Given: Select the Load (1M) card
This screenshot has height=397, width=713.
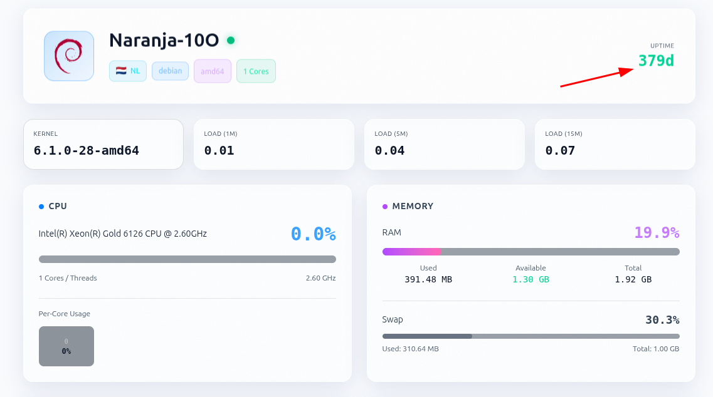Looking at the screenshot, I should (273, 144).
